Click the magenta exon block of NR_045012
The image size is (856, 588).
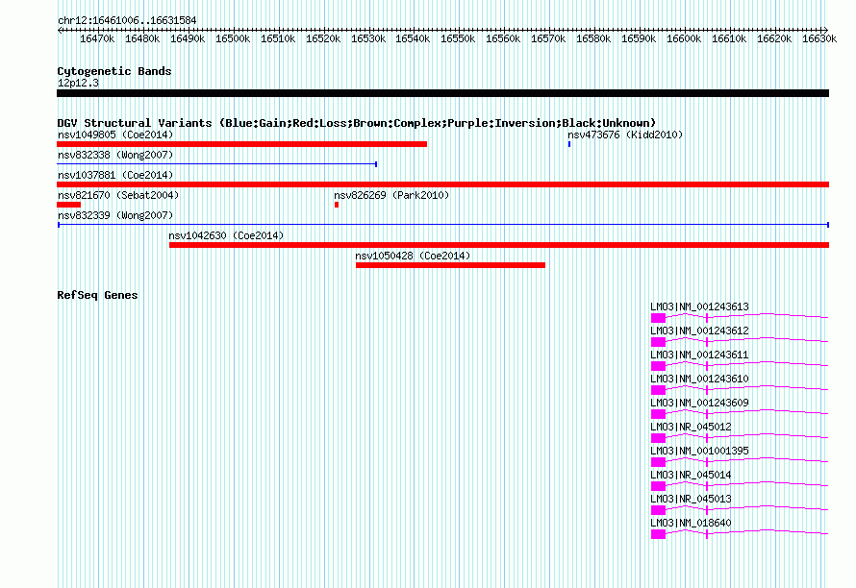point(659,438)
